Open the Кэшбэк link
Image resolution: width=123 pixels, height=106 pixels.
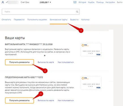tap(91, 2)
